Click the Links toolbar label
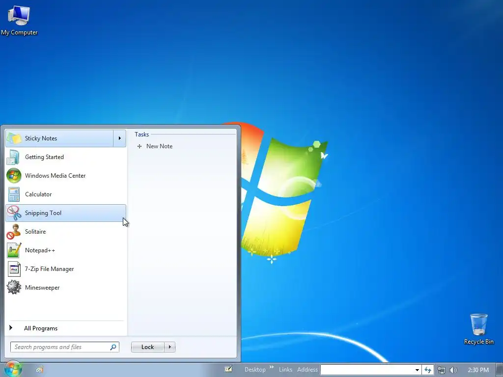 coord(285,370)
